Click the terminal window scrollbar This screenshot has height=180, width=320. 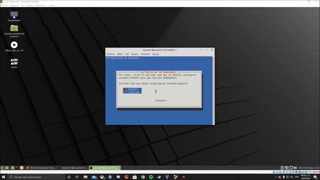[x=213, y=90]
